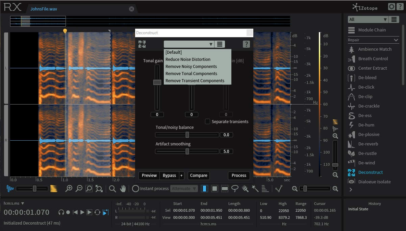
Task: Choose Remove Tonal Components preset
Action: coord(198,74)
